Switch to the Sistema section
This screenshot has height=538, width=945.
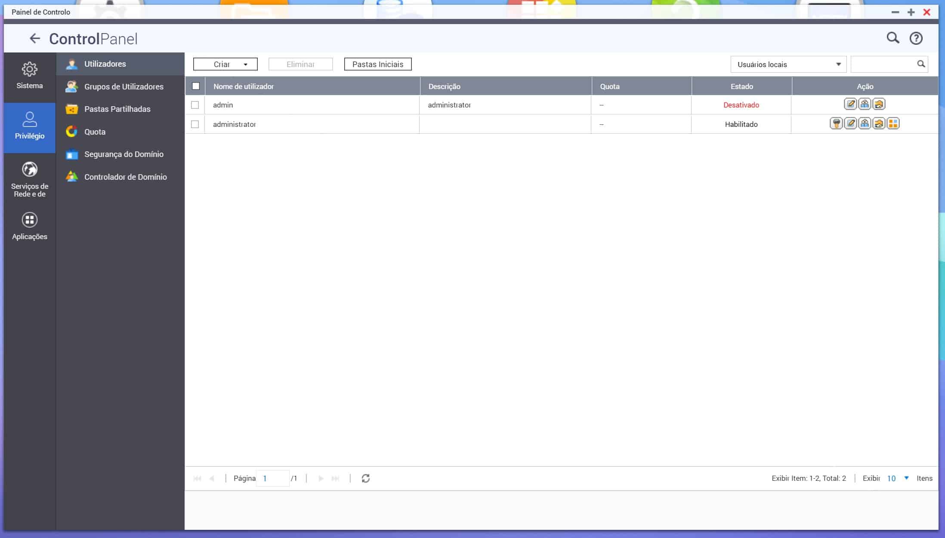click(30, 76)
